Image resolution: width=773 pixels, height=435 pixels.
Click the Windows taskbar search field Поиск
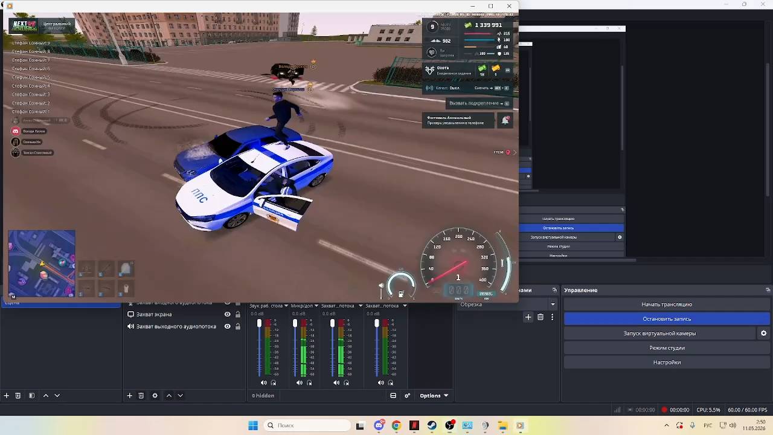click(306, 425)
